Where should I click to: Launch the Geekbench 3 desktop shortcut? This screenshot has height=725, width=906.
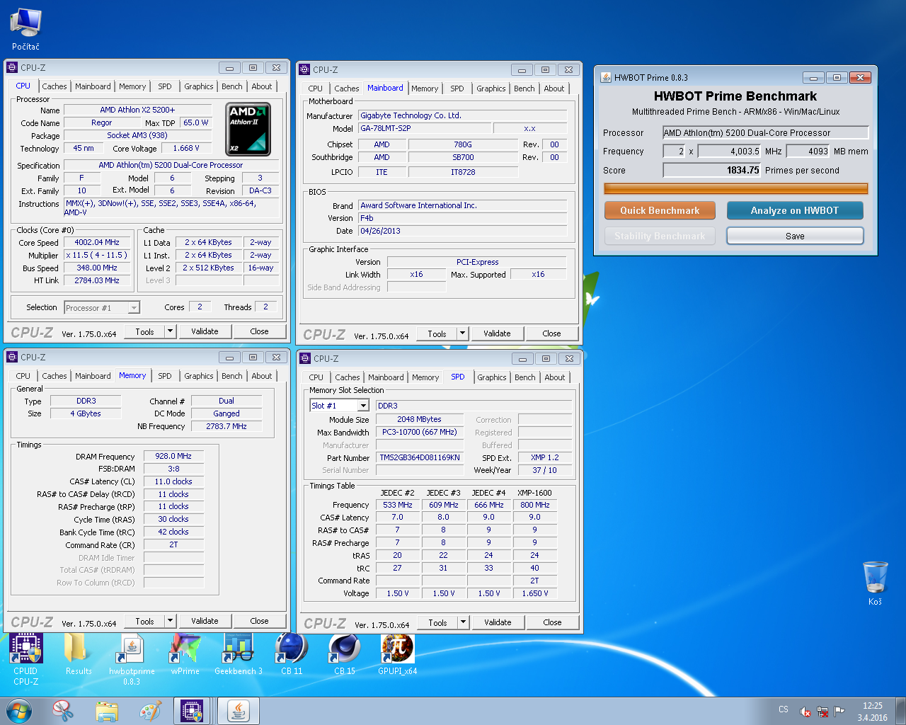[x=239, y=654]
